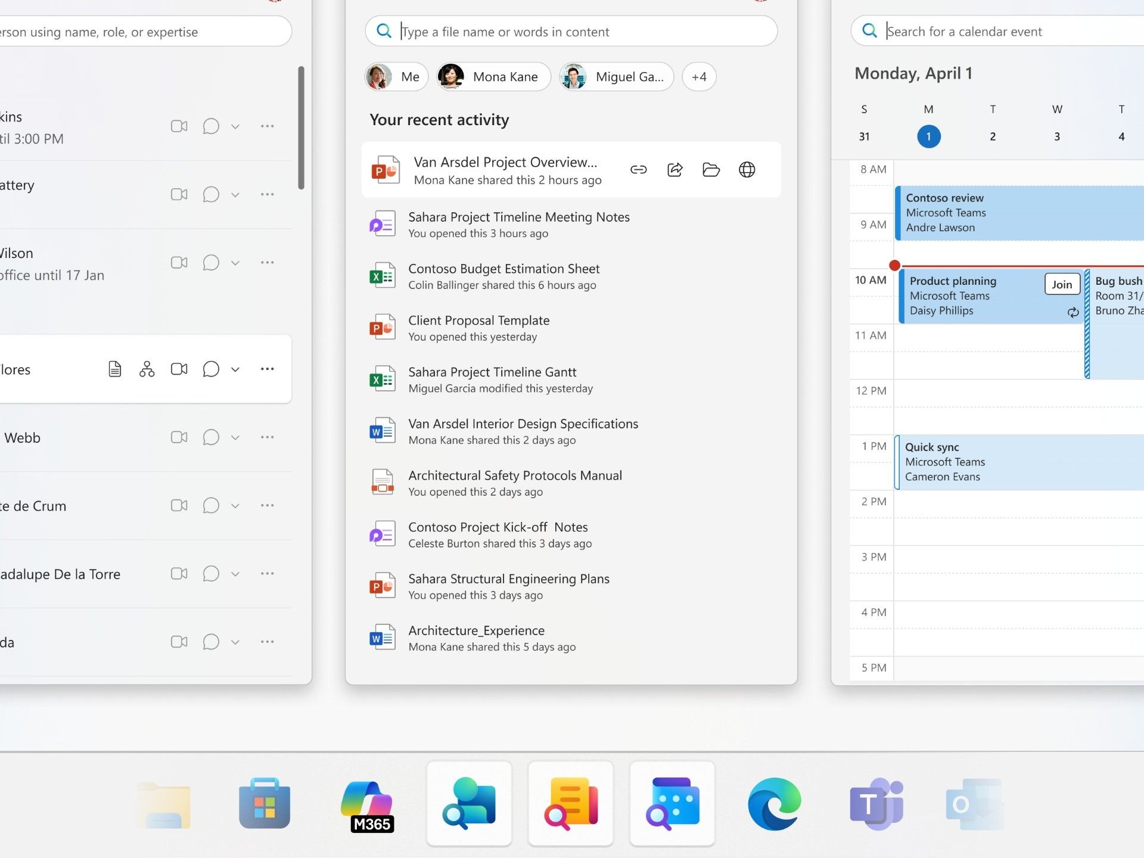Screen dimensions: 1144x858
Task: Filter files by Miguel Ga...
Action: click(616, 77)
